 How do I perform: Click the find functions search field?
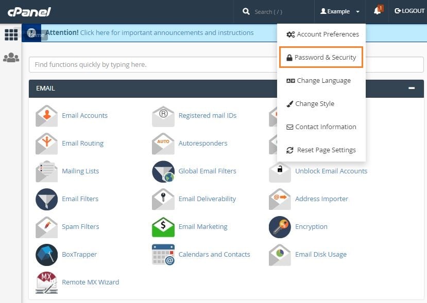click(x=155, y=64)
